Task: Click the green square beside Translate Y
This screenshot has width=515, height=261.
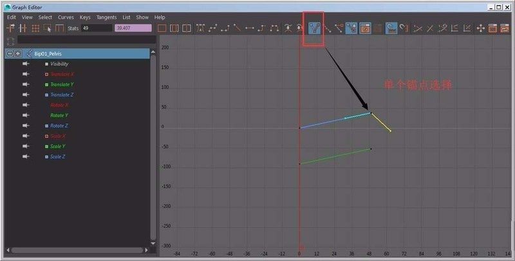Action: pos(46,85)
